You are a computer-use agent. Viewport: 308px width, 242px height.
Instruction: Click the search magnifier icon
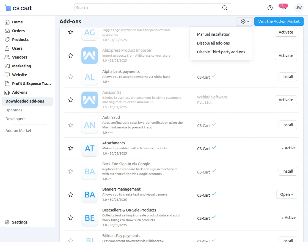[225, 8]
